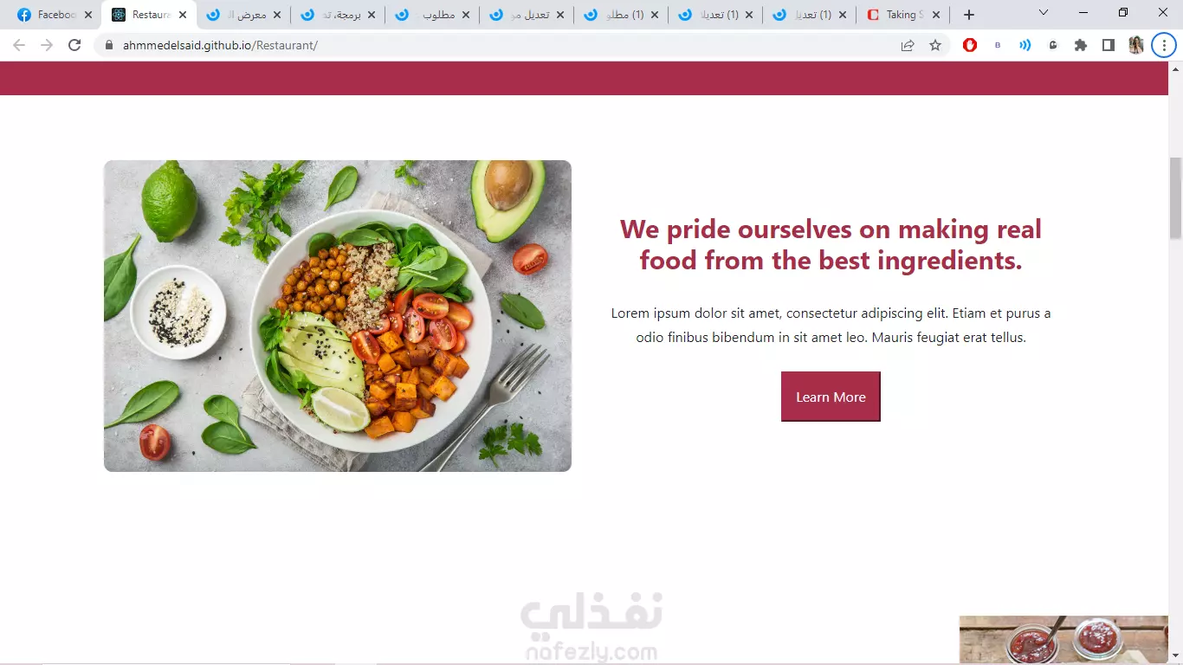Click the address bar URL field
Viewport: 1183px width, 665px height.
pyautogui.click(x=502, y=45)
